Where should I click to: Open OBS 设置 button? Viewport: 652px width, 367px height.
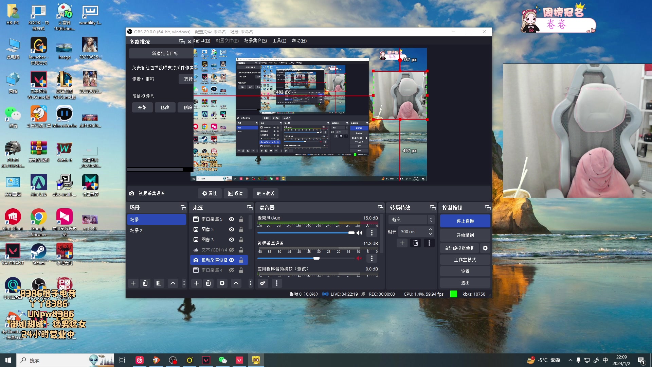click(465, 271)
